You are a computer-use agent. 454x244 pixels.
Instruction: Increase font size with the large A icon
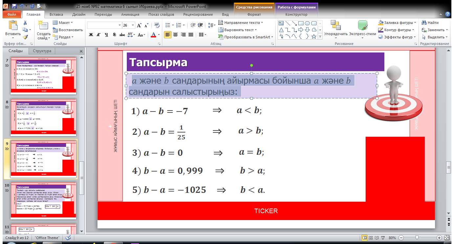(139, 25)
